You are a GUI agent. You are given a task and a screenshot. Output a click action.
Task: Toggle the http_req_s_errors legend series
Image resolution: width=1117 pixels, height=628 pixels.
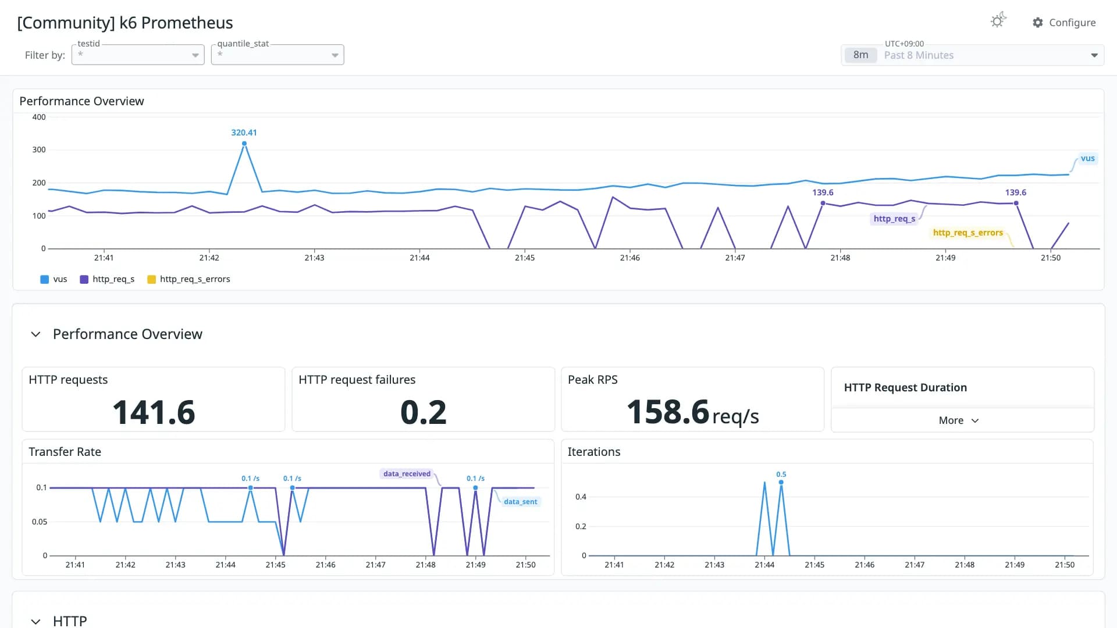coord(188,279)
